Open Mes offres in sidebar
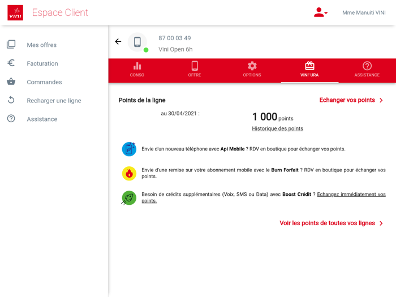This screenshot has height=297, width=396. 42,45
